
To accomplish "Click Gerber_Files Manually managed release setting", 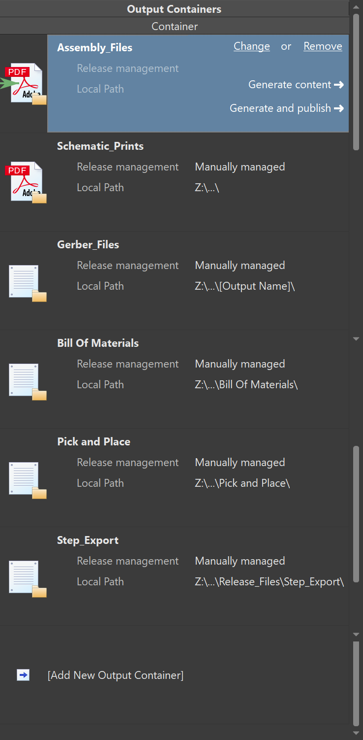I will (x=240, y=266).
